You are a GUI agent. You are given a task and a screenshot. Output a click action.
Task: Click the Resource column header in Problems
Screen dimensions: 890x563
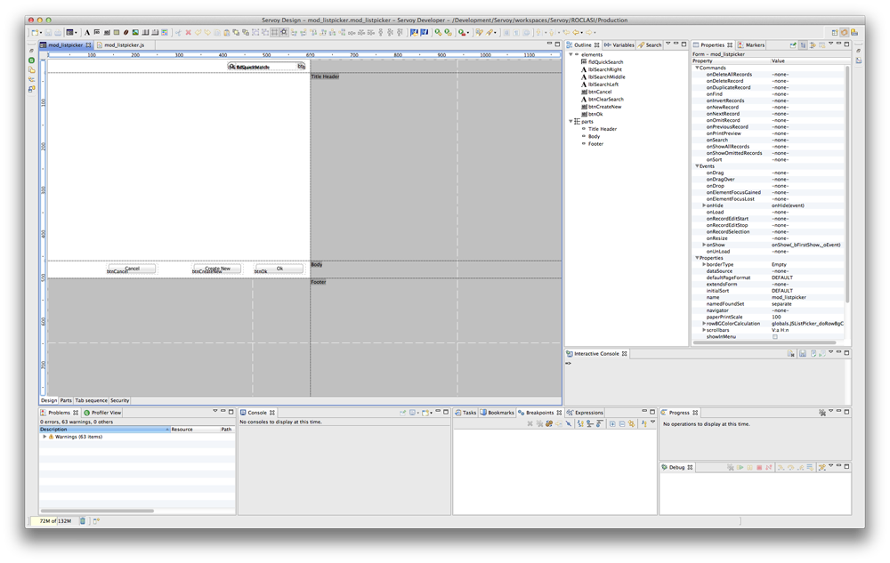[x=195, y=430]
